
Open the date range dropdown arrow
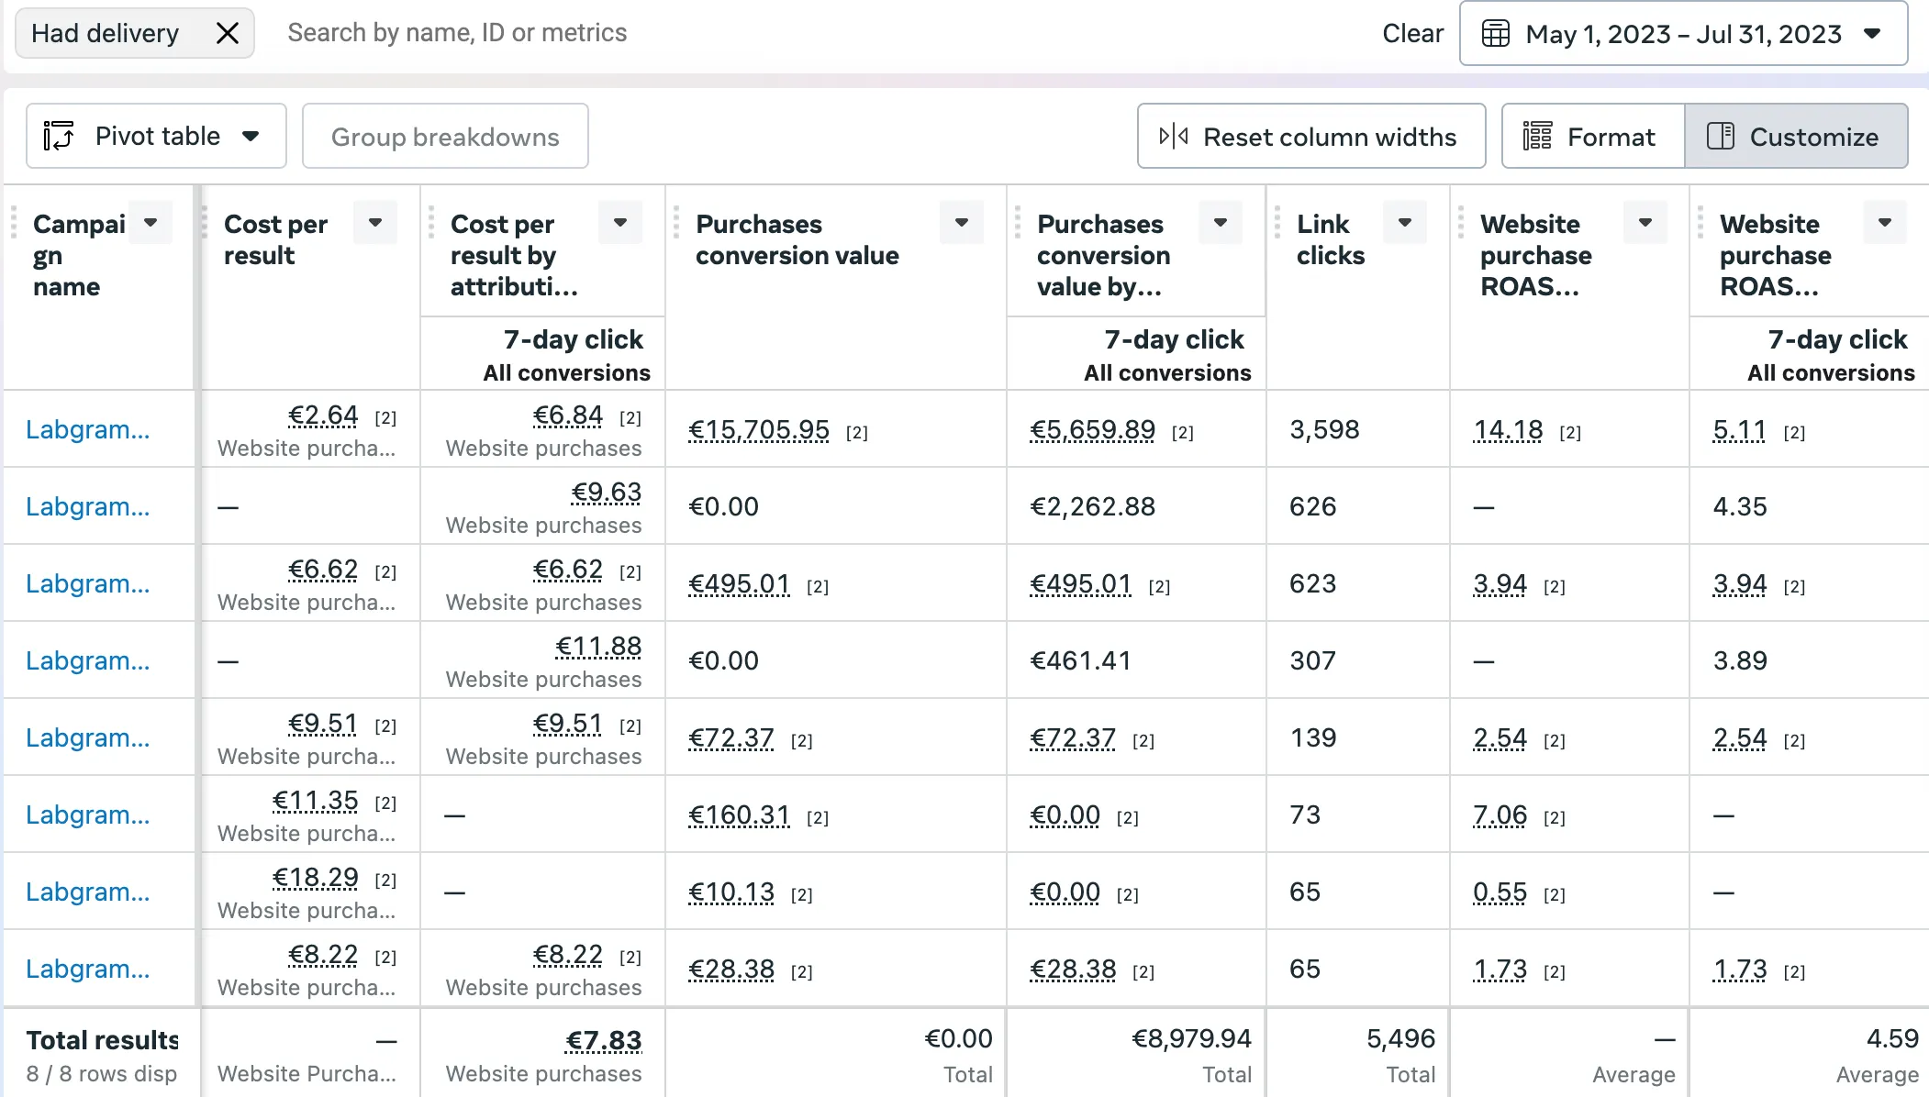coord(1873,34)
